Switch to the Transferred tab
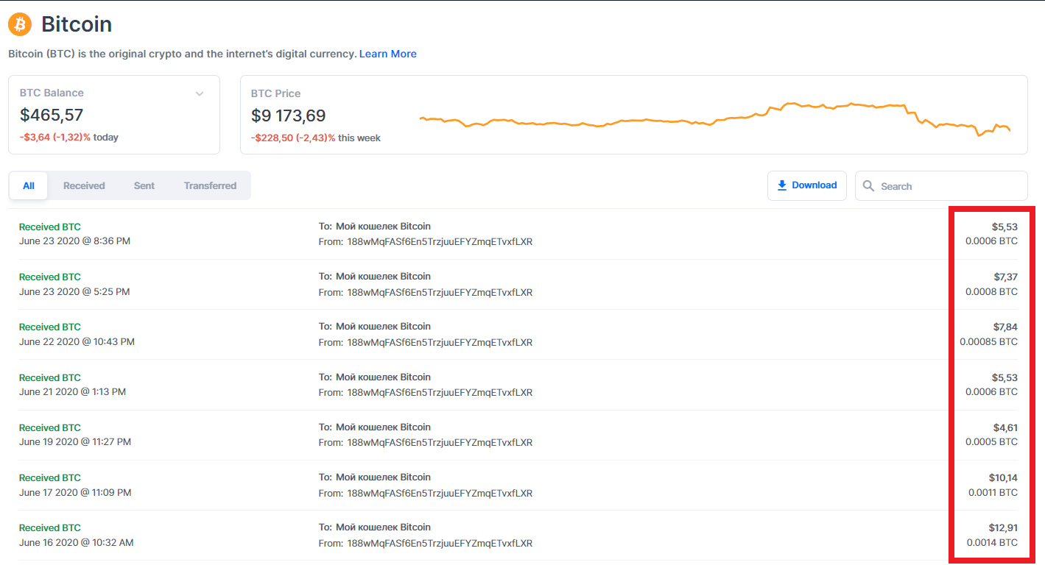Viewport: 1045px width, 565px height. tap(210, 186)
